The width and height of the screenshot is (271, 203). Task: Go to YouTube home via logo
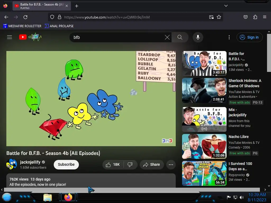point(30,37)
